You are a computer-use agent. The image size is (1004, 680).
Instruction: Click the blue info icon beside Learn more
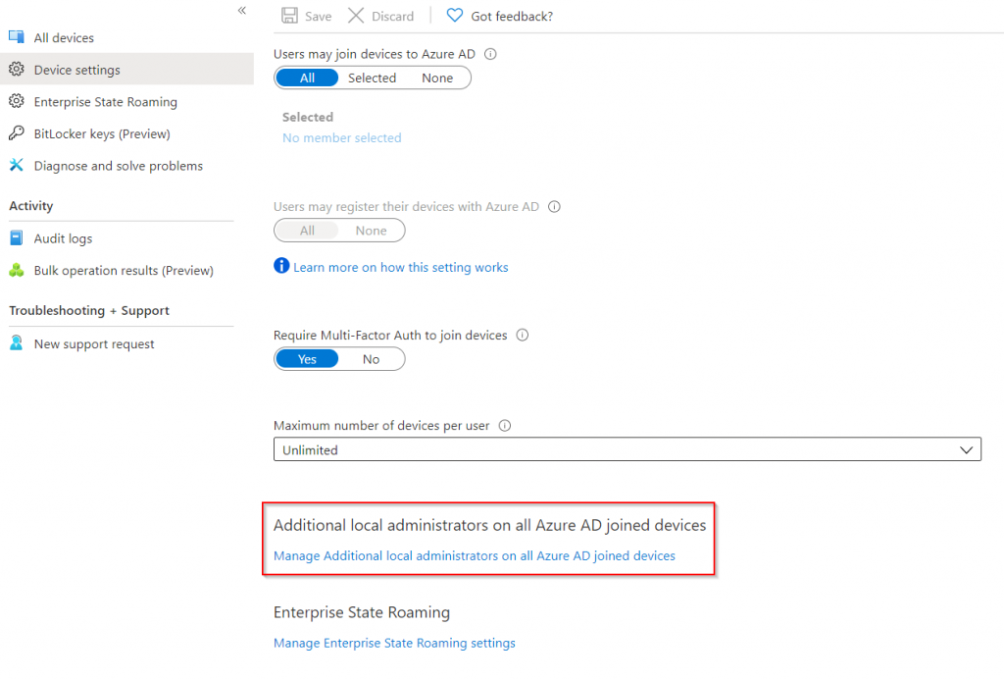point(281,265)
